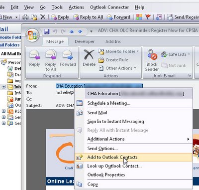
Task: Click the Follow Up flag icon
Action: (148, 17)
